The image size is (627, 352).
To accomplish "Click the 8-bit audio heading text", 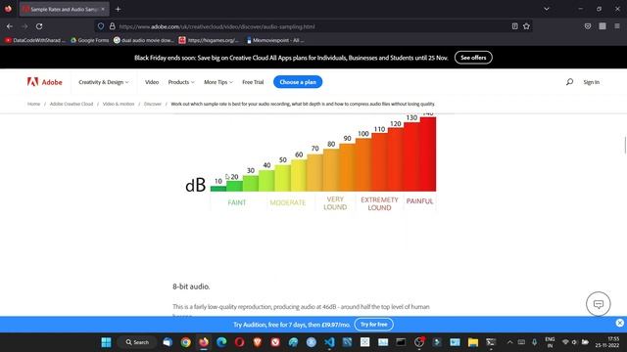I will (x=191, y=286).
